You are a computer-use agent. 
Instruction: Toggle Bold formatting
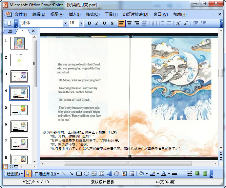[89, 23]
